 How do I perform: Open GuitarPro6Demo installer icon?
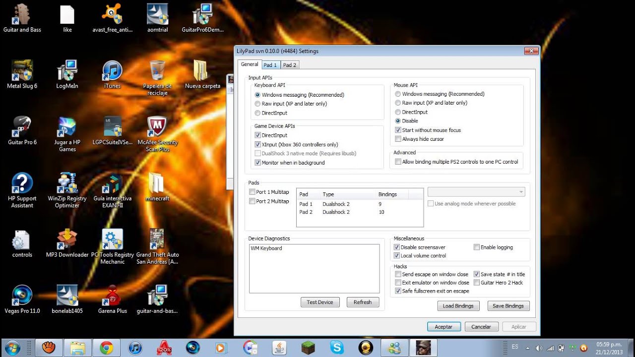[203, 18]
